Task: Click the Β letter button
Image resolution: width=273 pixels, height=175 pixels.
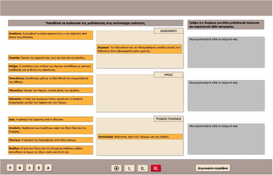Action: click(x=20, y=168)
